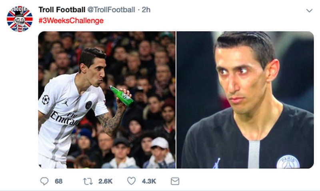Like the tweet with the heart icon
Image resolution: width=320 pixels, height=191 pixels.
(131, 181)
